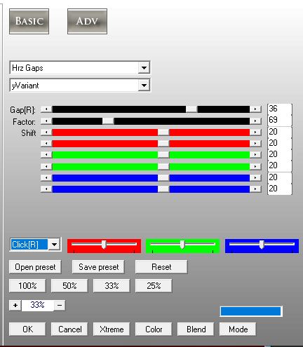Click the Gap[R] slider right arrow
The height and width of the screenshot is (347, 303).
pyautogui.click(x=255, y=109)
